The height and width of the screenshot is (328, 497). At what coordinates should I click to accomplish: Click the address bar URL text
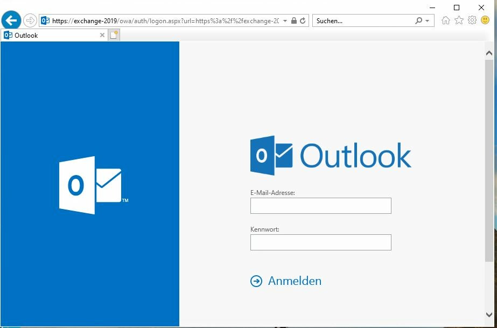pos(165,21)
